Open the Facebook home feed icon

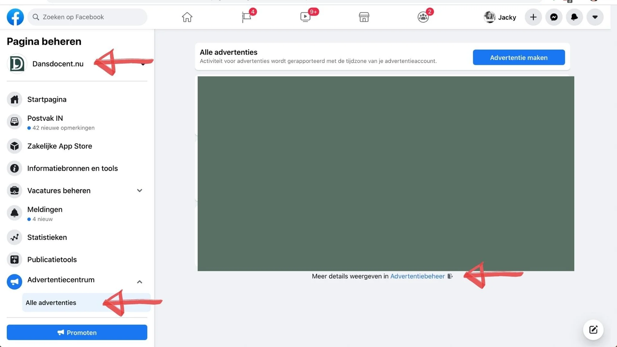[187, 17]
